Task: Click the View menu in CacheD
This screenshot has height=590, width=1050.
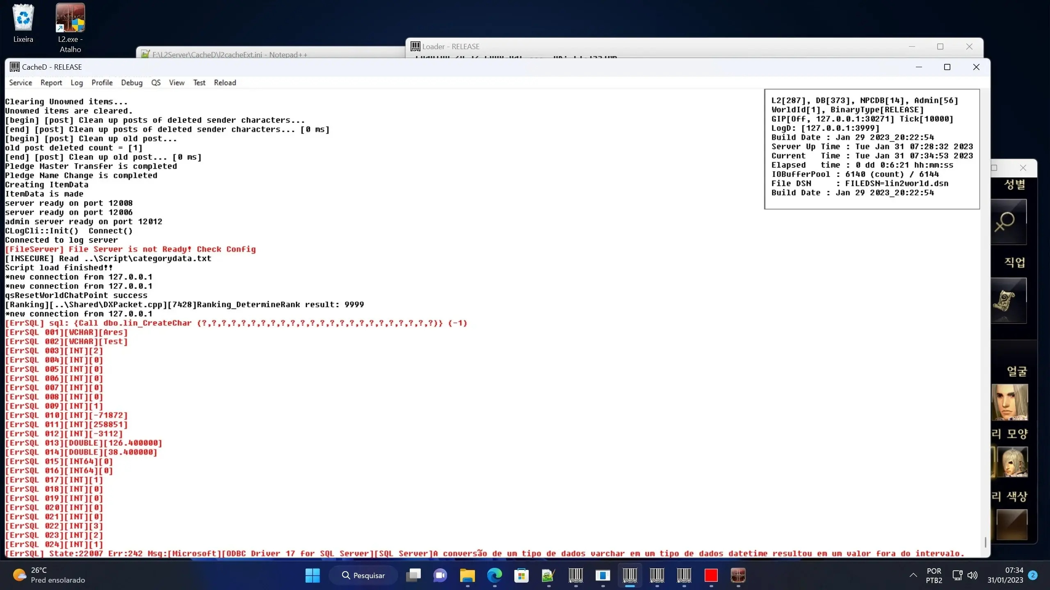Action: pos(176,82)
